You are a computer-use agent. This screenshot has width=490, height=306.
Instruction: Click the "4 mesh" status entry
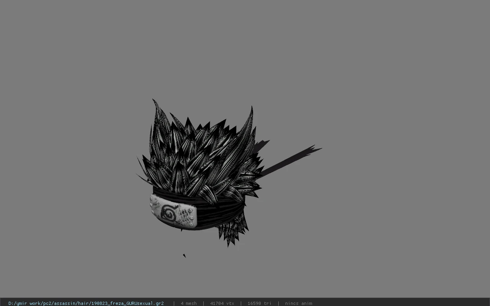click(189, 303)
